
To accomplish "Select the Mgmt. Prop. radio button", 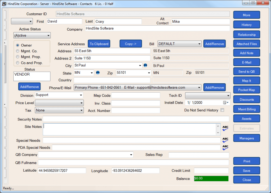I will (x=18, y=57).
